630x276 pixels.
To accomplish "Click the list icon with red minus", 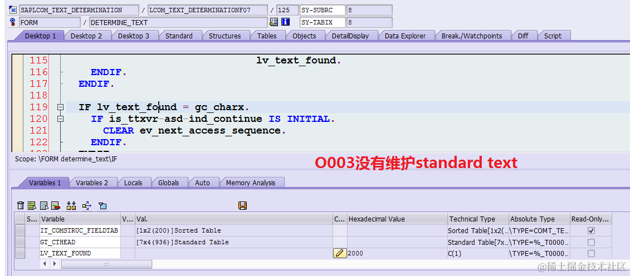I will point(56,206).
